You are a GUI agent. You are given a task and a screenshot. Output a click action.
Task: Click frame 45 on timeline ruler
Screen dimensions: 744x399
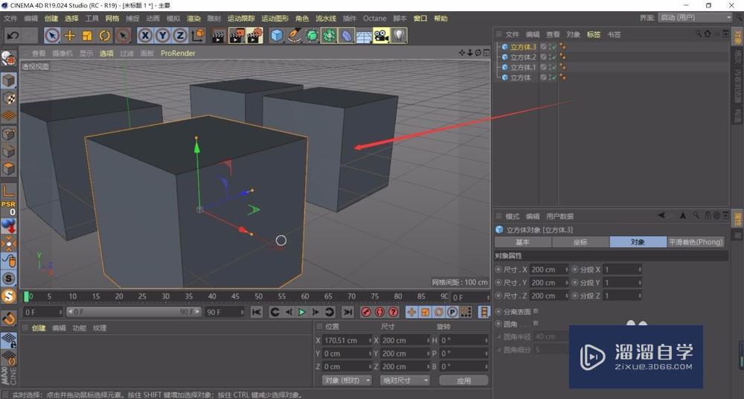(x=235, y=296)
